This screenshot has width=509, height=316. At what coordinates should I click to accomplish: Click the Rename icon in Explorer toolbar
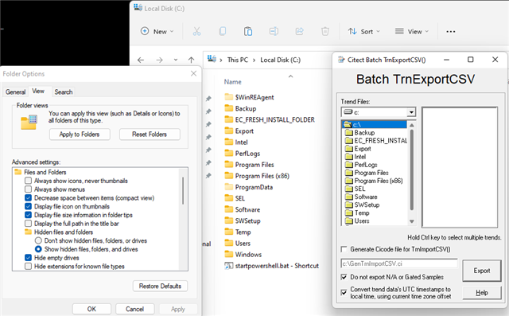(274, 31)
